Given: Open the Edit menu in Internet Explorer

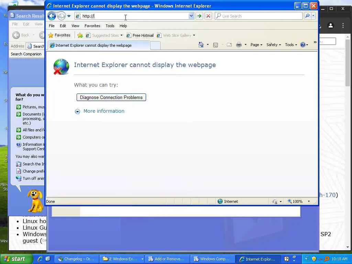Looking at the screenshot, I should [x=63, y=26].
